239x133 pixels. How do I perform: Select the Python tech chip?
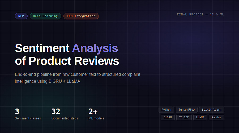click(x=166, y=110)
